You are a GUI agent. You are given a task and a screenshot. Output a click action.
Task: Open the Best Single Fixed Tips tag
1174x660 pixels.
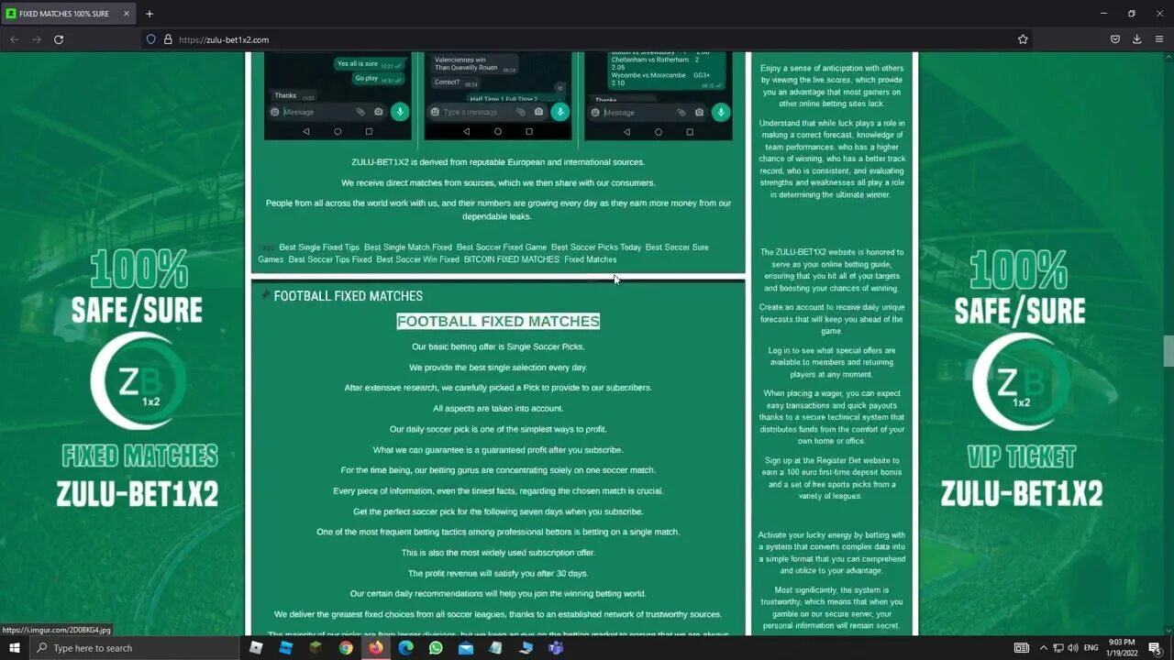coord(319,247)
